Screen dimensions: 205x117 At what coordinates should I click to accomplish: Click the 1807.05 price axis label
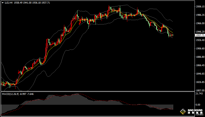pyautogui.click(x=200, y=90)
